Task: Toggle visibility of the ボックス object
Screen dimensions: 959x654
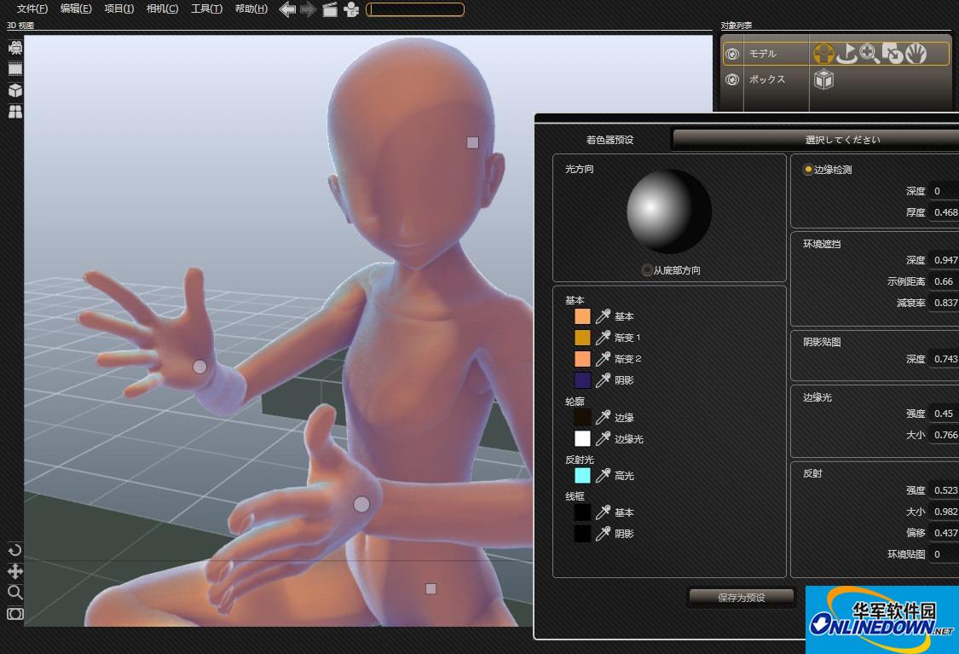Action: click(x=731, y=79)
